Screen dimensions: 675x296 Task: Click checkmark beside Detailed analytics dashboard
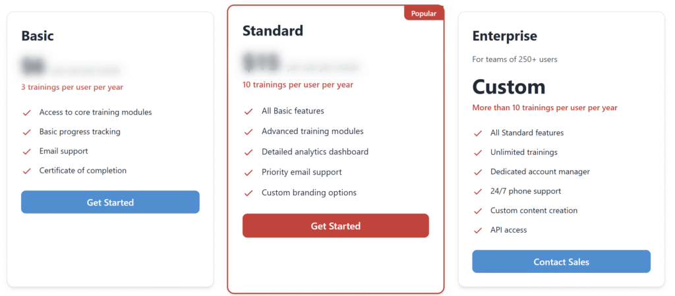tap(249, 152)
